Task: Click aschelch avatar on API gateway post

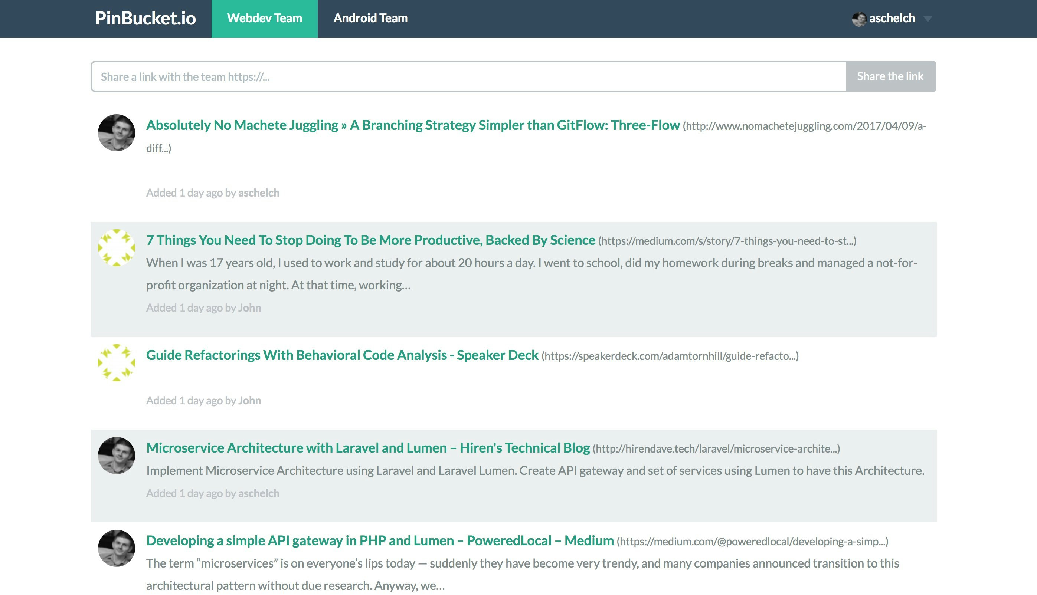Action: coord(117,548)
